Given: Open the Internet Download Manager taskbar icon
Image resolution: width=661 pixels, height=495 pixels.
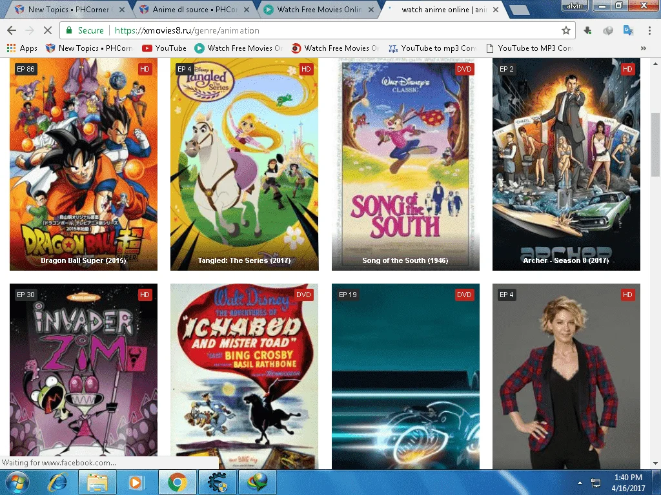Looking at the screenshot, I should [x=257, y=482].
